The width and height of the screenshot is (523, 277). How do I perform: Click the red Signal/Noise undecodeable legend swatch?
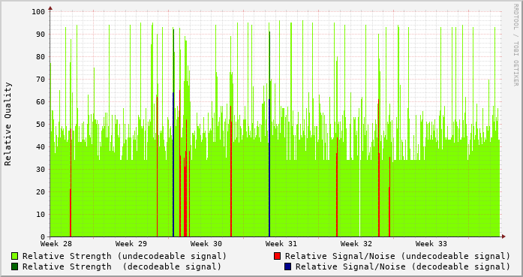[277, 256]
